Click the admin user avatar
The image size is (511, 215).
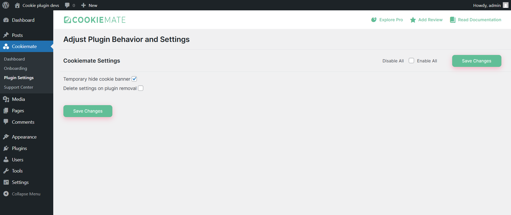point(505,5)
